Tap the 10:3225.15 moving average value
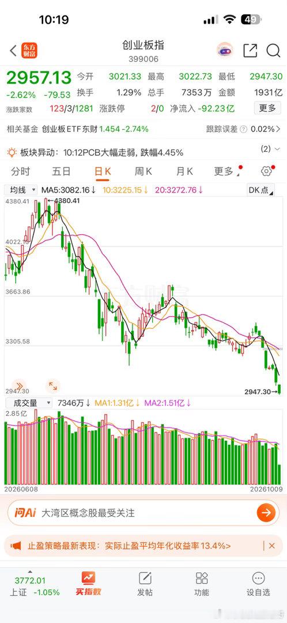Viewport: 287px width, 623px height. (125, 190)
